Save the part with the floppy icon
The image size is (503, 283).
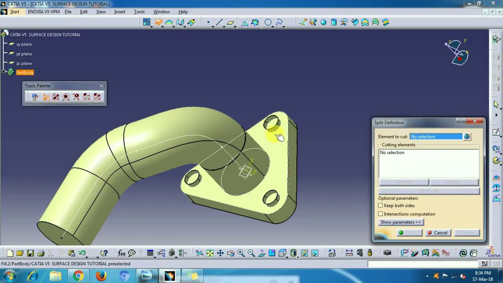pos(30,254)
